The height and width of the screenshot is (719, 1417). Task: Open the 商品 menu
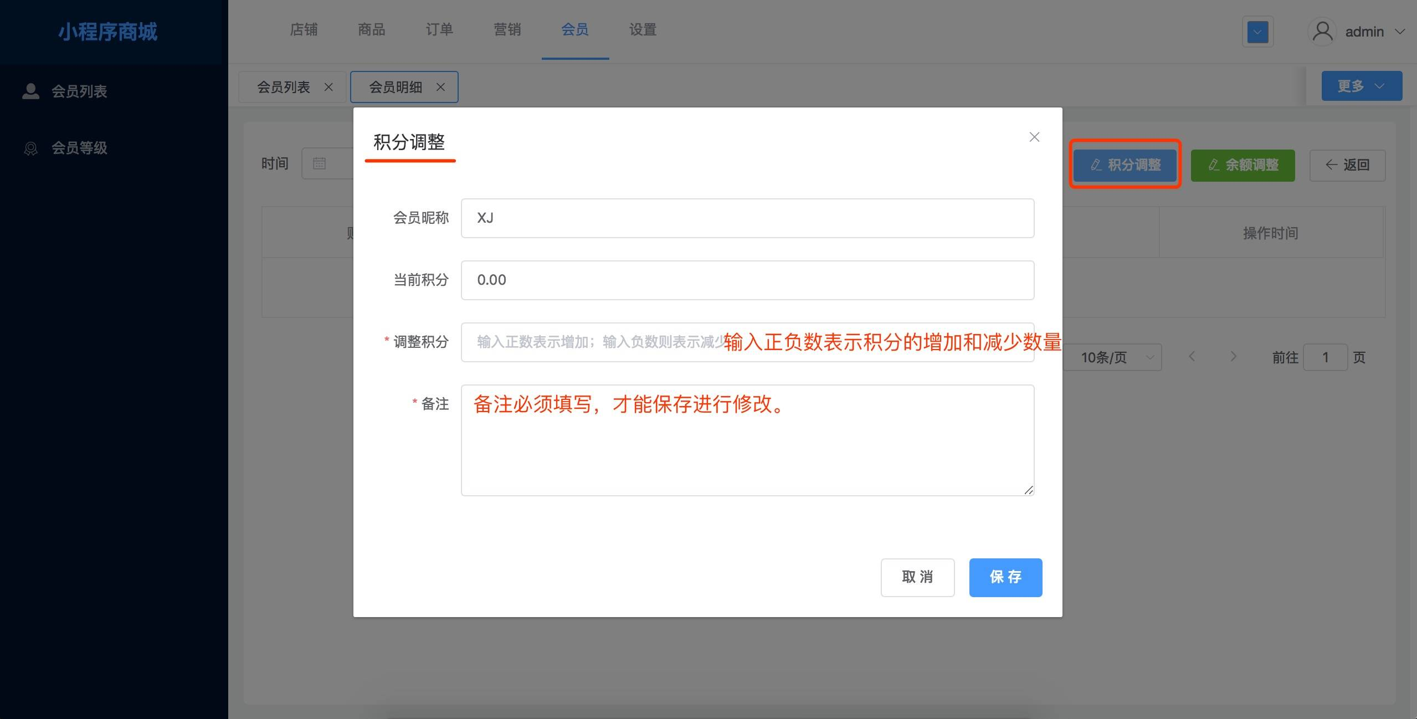[371, 29]
